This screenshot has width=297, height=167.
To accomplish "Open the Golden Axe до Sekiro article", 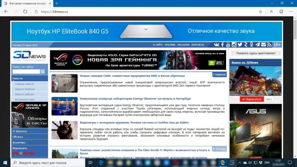I will click(134, 123).
